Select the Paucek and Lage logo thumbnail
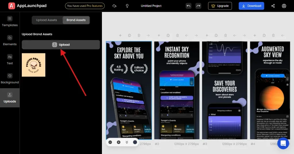The width and height of the screenshot is (294, 154). pyautogui.click(x=34, y=65)
